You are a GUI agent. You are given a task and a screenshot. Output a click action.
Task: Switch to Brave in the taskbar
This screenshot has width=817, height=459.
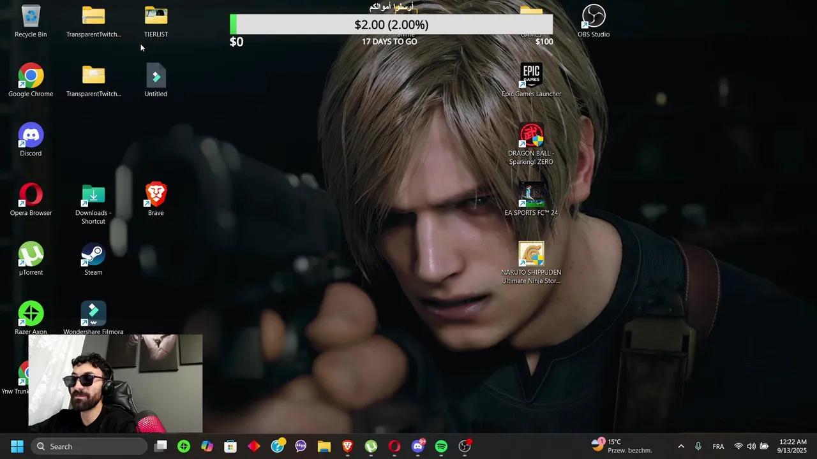tap(348, 446)
